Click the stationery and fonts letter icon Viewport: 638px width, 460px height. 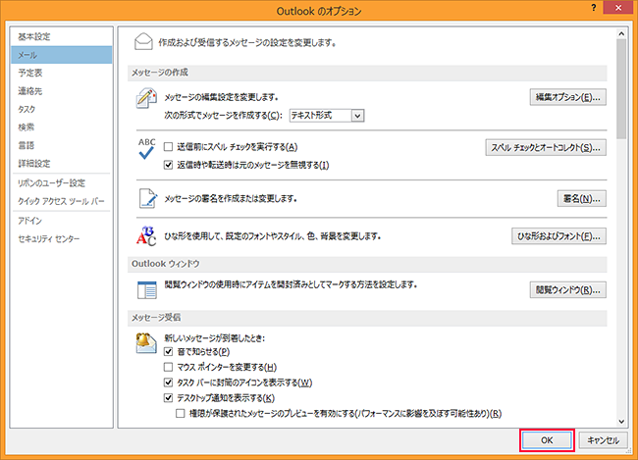(147, 236)
